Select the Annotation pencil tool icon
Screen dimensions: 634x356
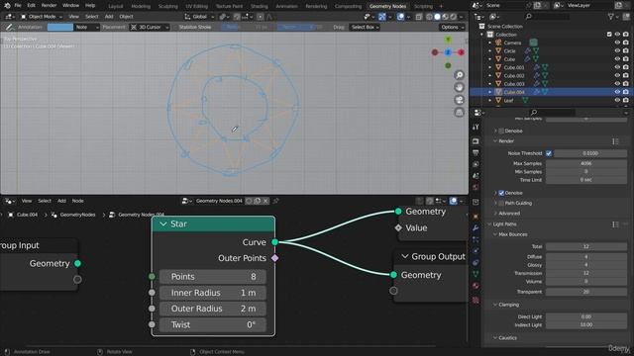[x=9, y=27]
